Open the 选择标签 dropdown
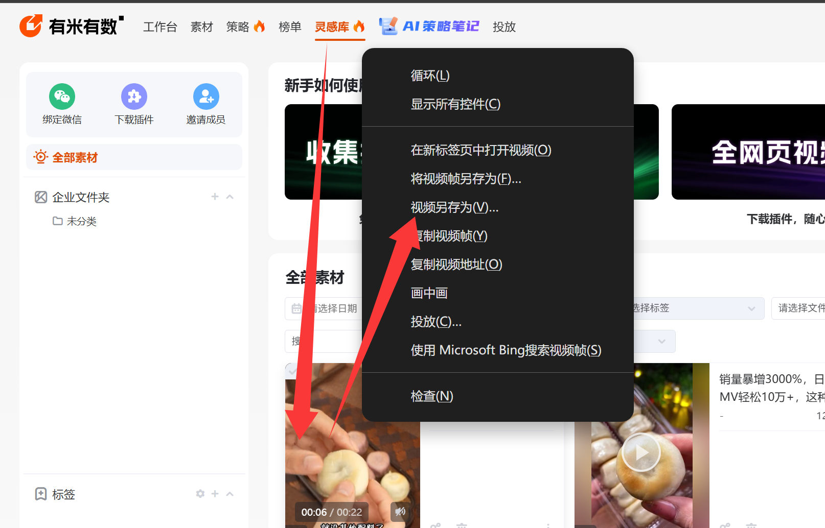 [695, 308]
